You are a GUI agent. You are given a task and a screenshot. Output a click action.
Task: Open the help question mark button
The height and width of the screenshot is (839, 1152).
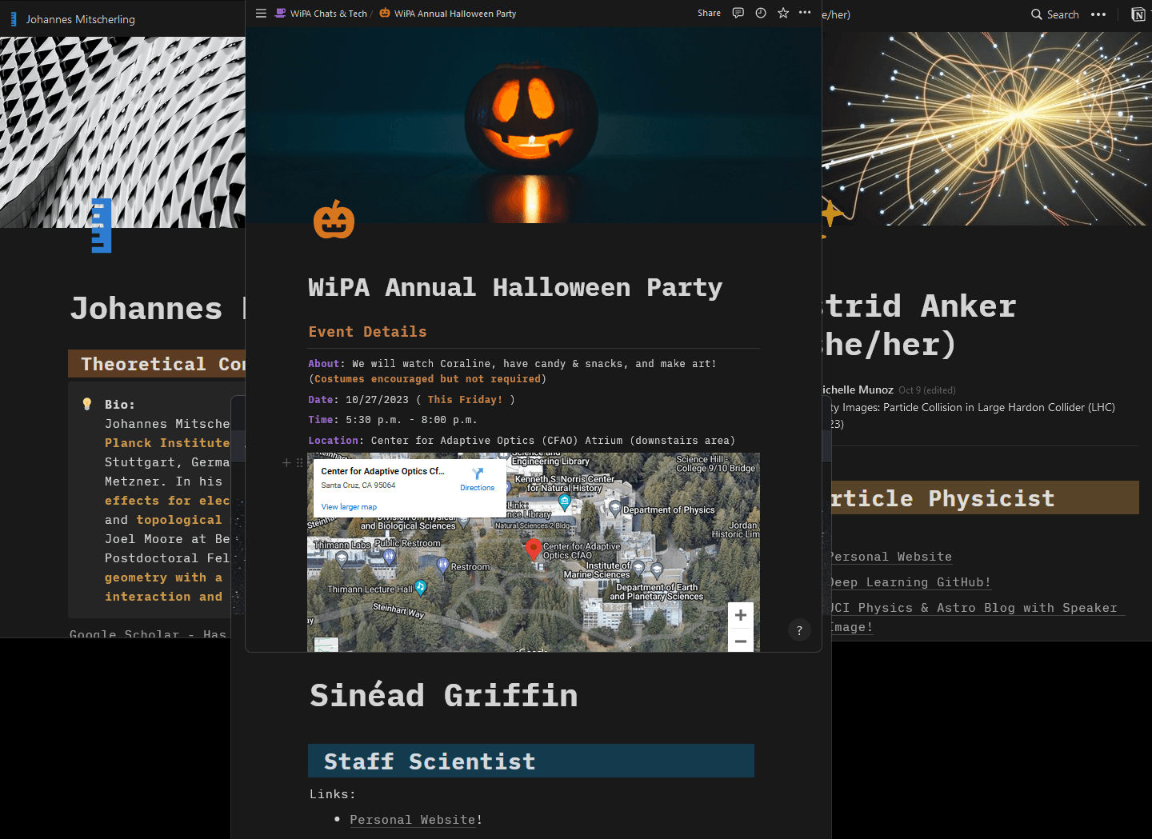799,630
